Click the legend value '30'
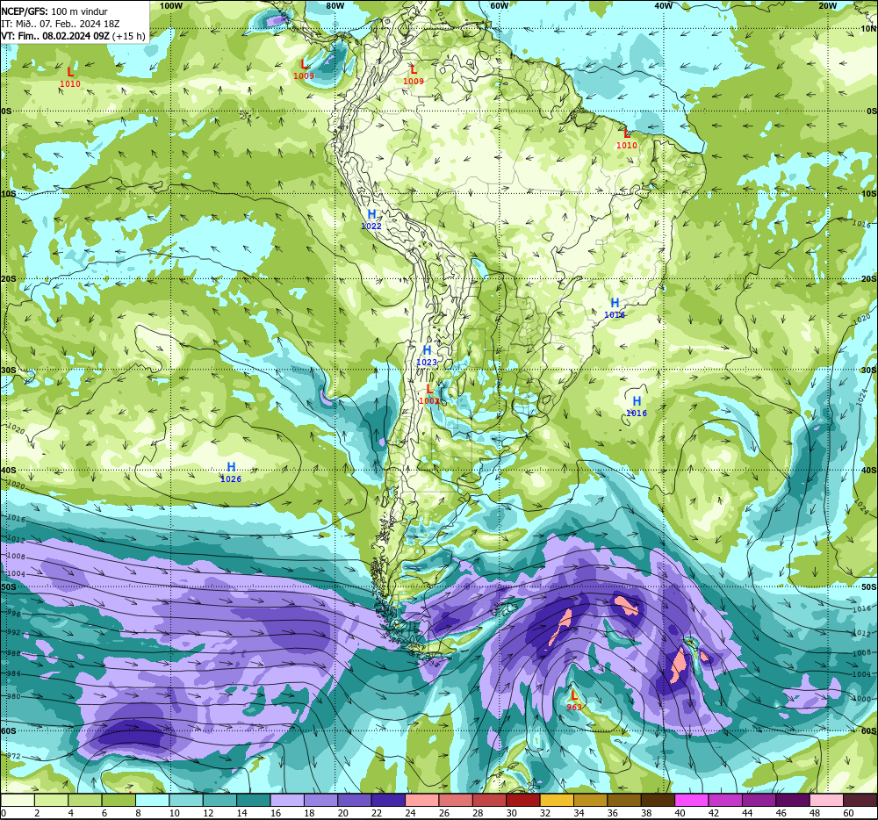The width and height of the screenshot is (878, 820). pyautogui.click(x=511, y=813)
